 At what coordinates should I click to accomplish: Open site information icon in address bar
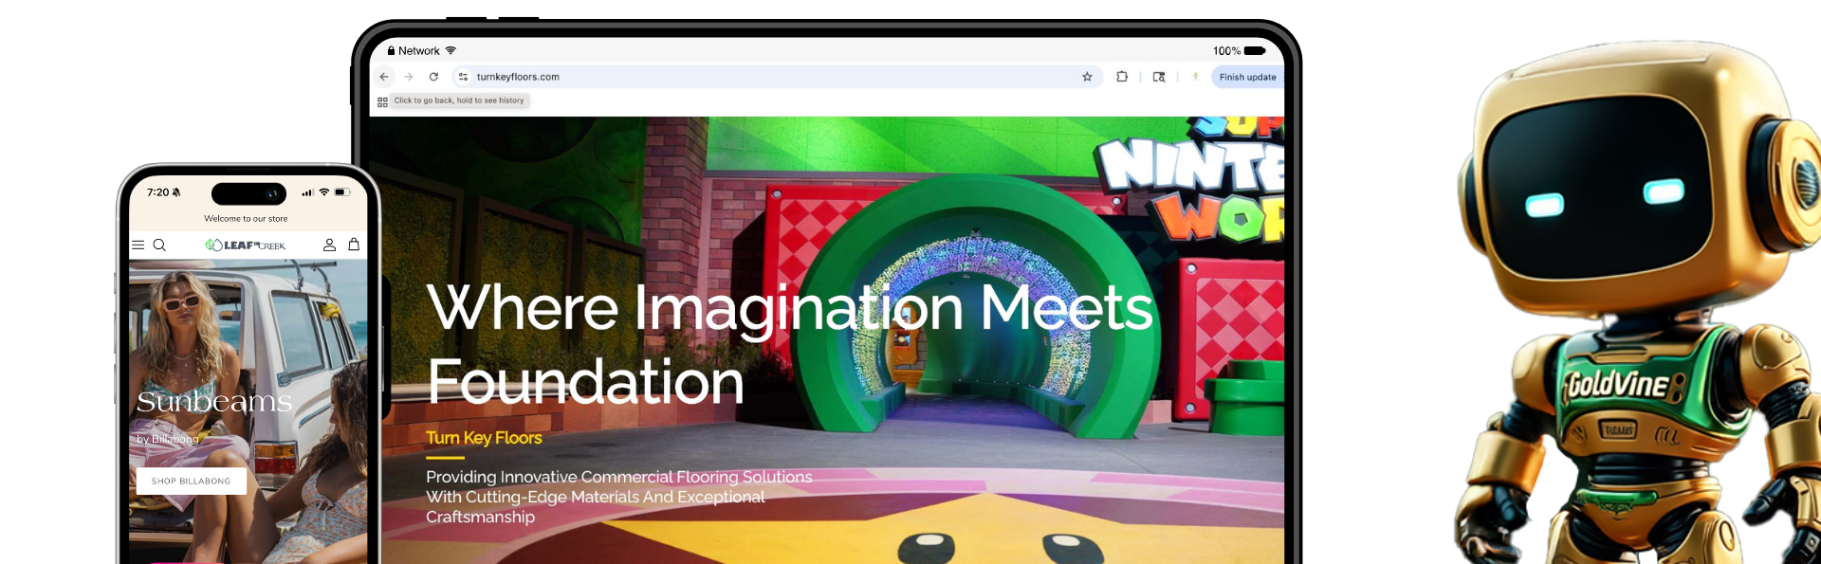tap(463, 77)
